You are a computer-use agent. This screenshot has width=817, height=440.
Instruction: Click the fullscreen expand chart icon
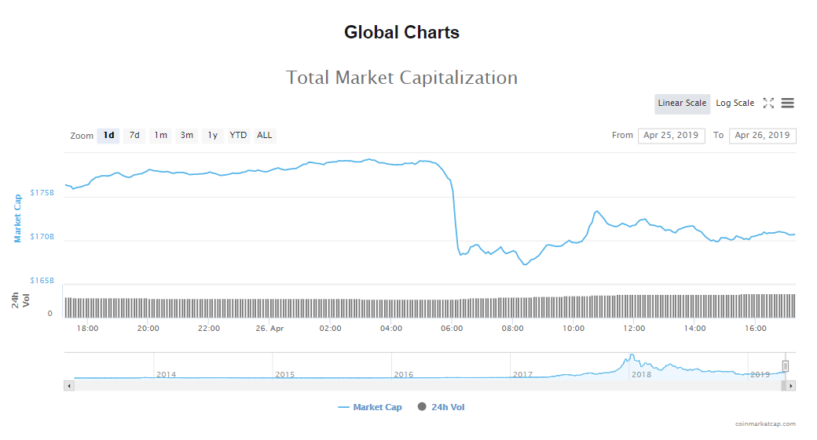click(x=768, y=103)
